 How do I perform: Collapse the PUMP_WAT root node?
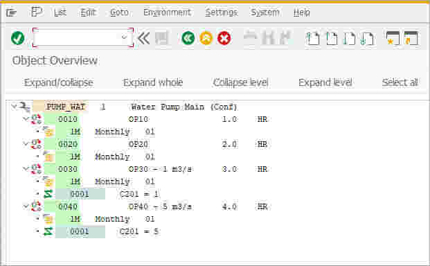(13, 106)
